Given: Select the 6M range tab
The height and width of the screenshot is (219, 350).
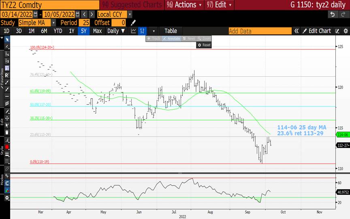Looking at the screenshot, I should 44,31.
